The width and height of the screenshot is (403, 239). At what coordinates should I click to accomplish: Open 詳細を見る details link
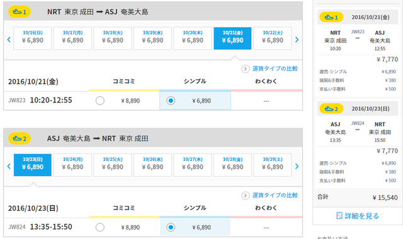[358, 216]
